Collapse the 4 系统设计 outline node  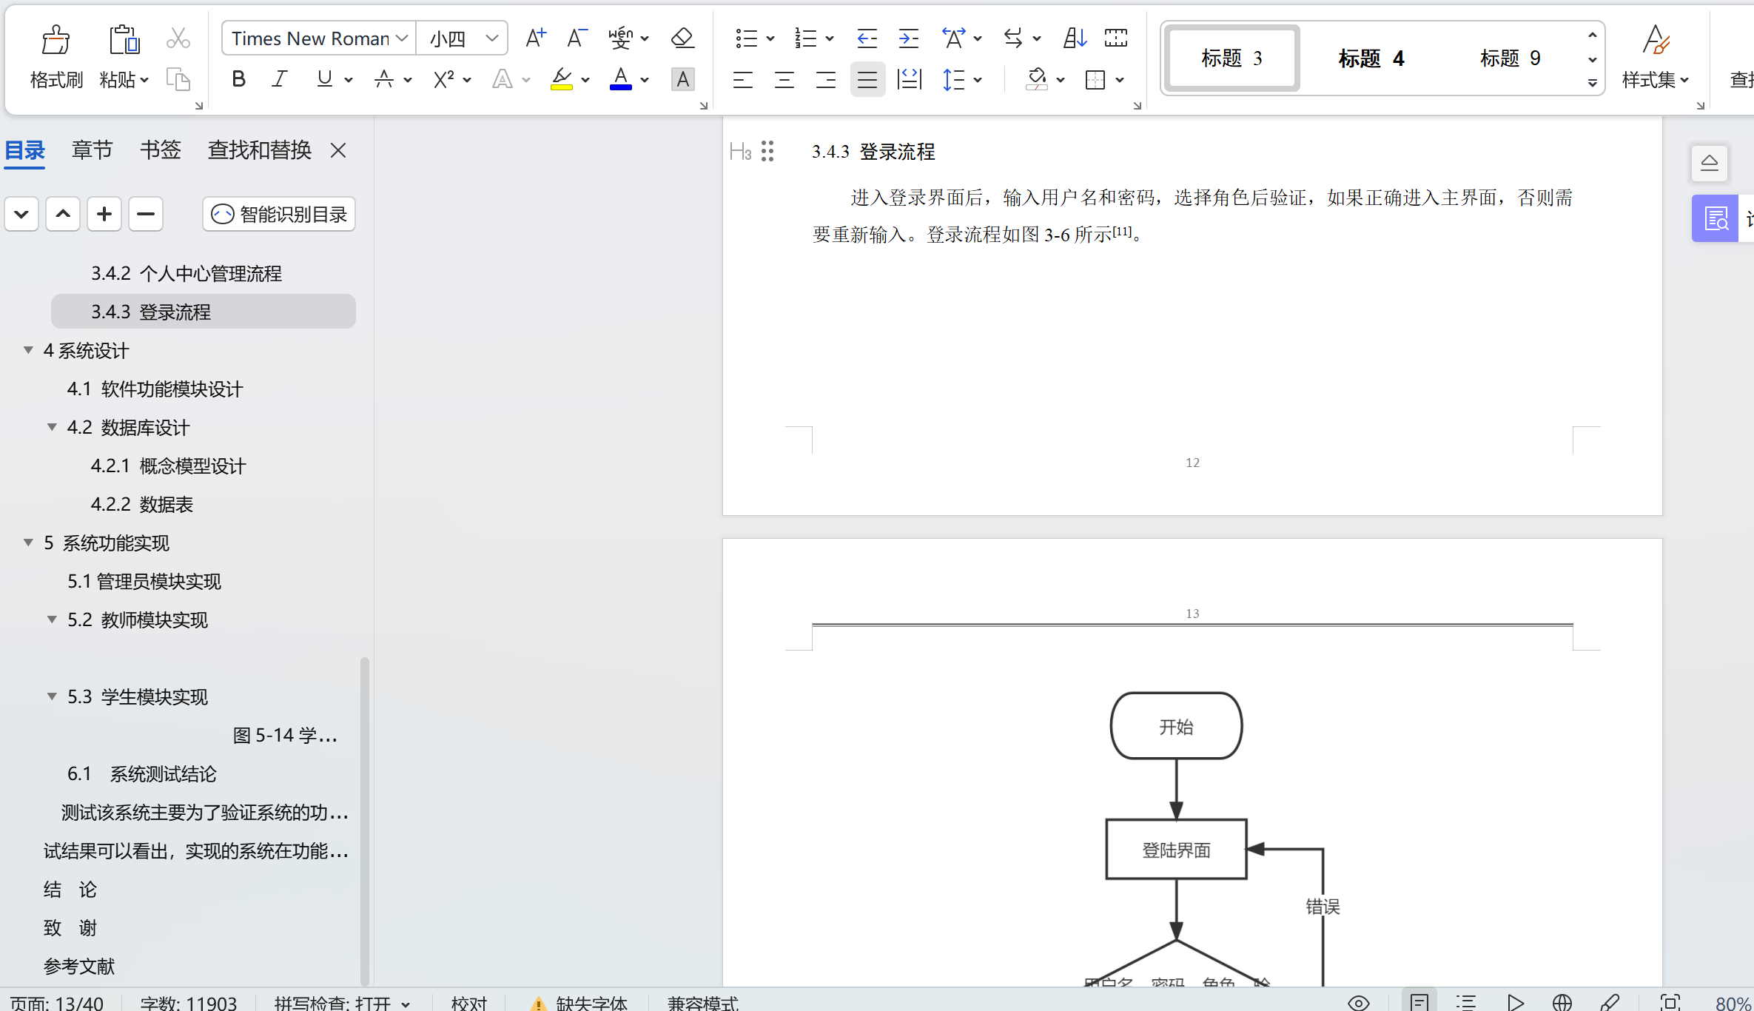[x=28, y=350]
